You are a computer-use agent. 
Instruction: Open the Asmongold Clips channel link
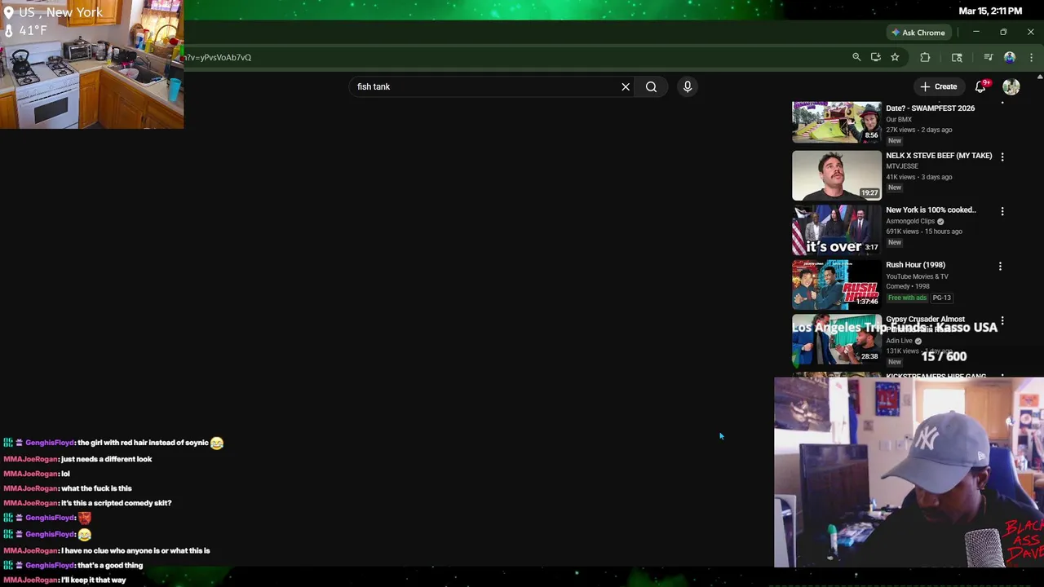tap(910, 221)
